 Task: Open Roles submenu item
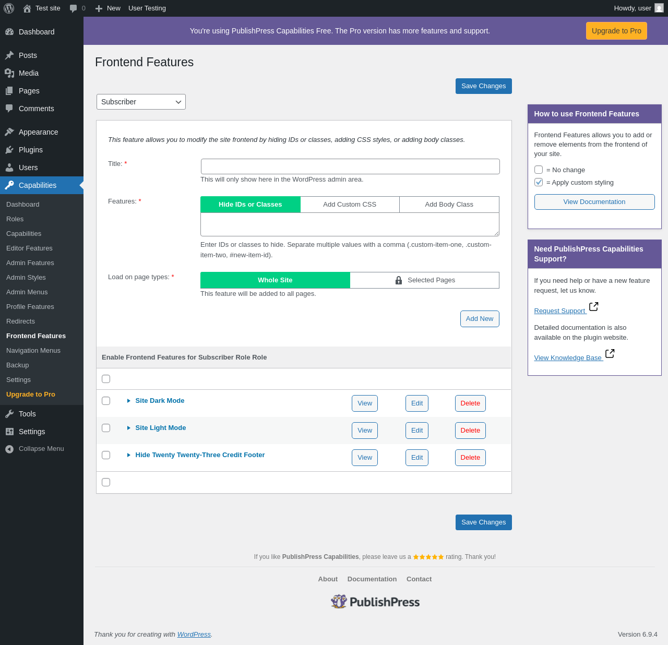click(x=15, y=219)
